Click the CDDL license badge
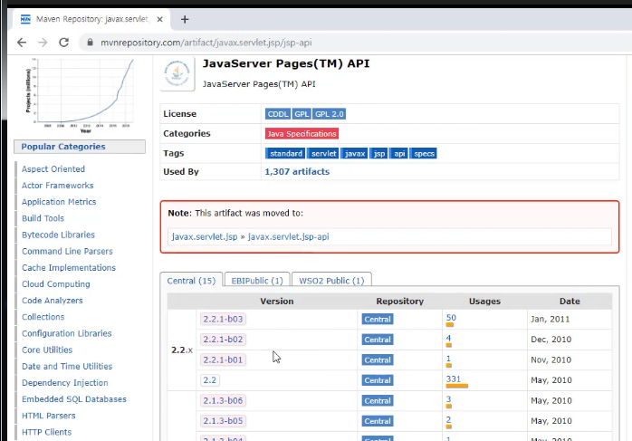 coord(278,114)
